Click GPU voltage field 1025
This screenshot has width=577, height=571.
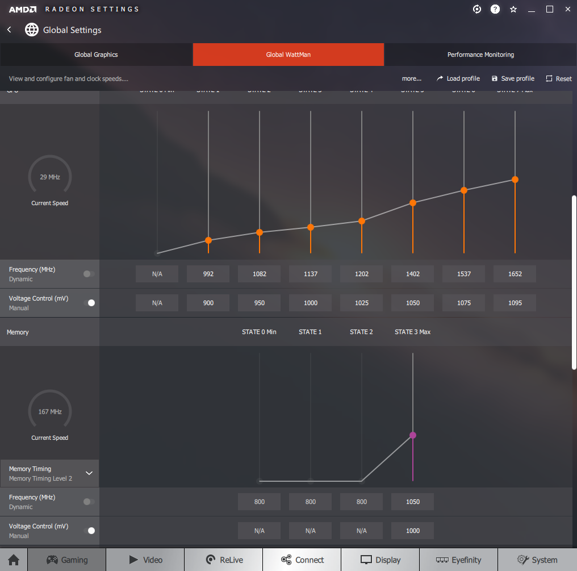pos(362,303)
